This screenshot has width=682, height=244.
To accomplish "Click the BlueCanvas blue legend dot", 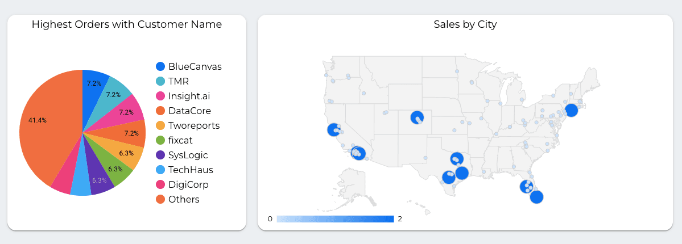I will [160, 66].
